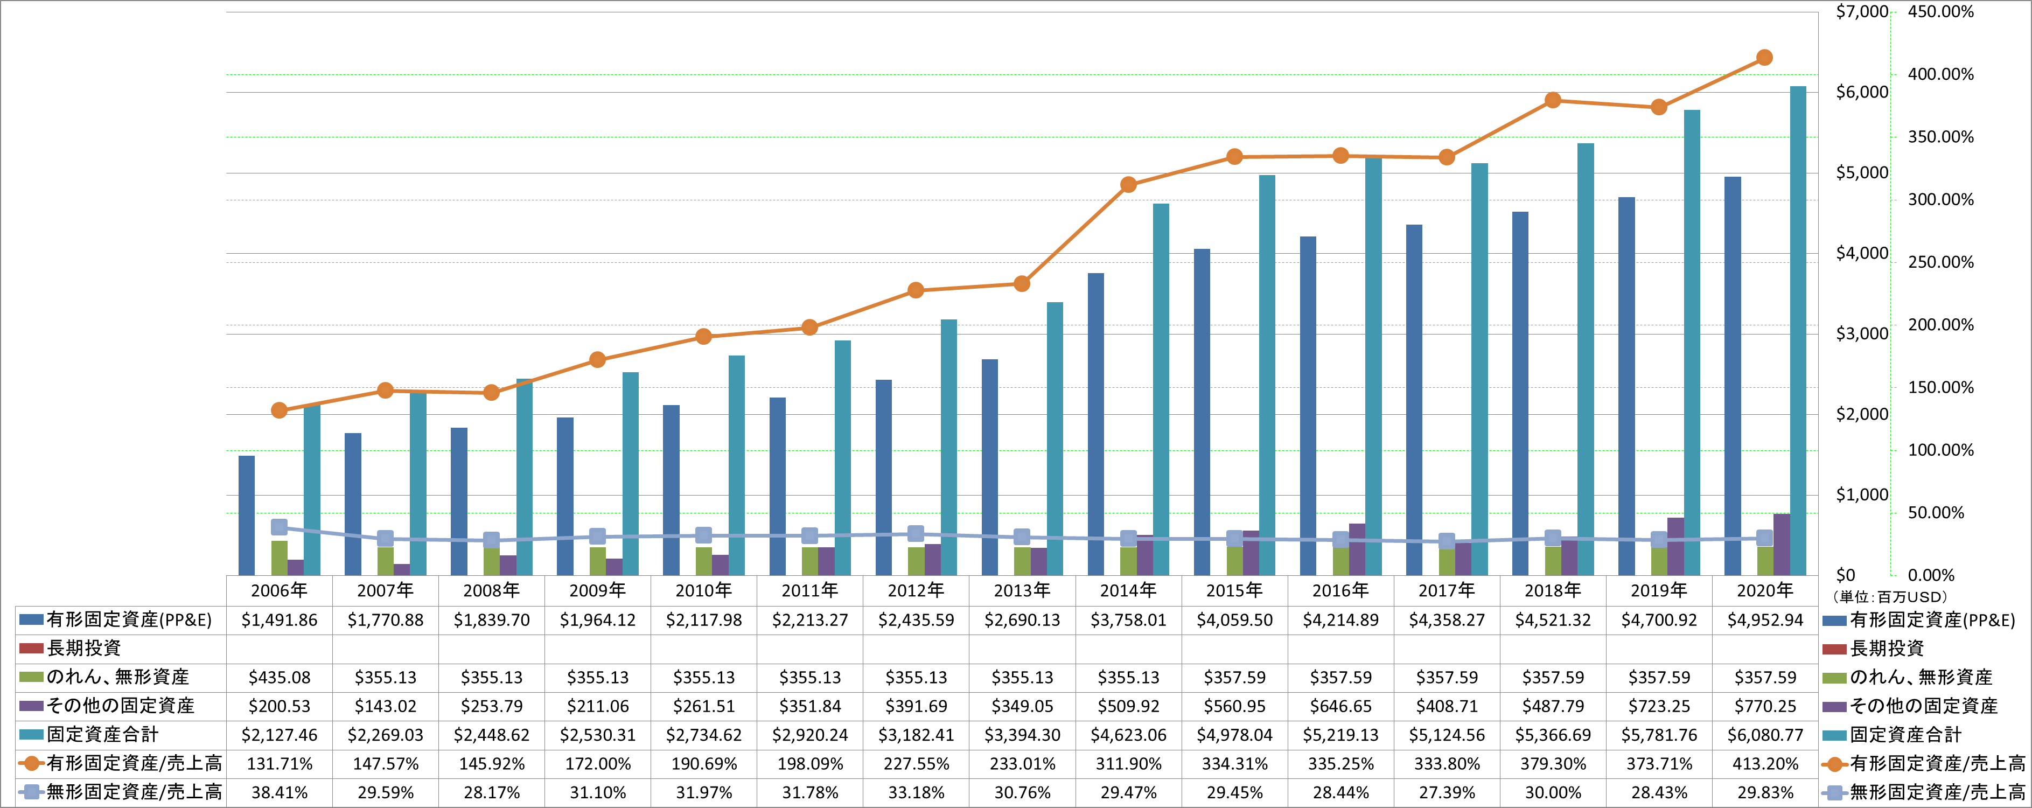Click the orange line marker for 2006年

click(x=279, y=410)
